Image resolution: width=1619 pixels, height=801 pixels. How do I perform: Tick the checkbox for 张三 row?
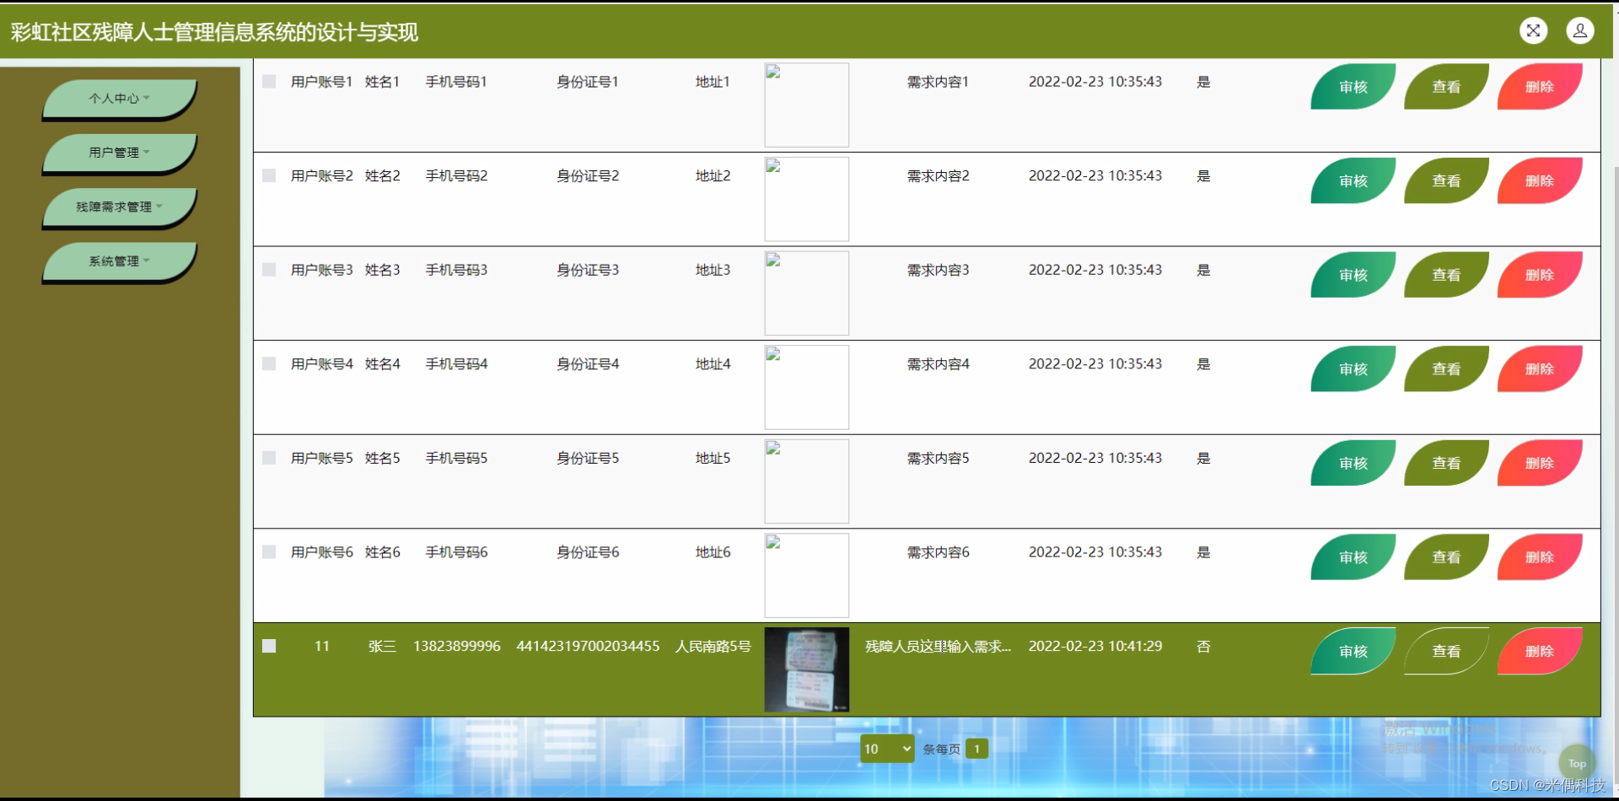269,646
